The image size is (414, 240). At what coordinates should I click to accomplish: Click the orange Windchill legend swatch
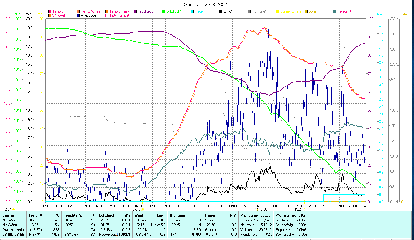[50, 15]
